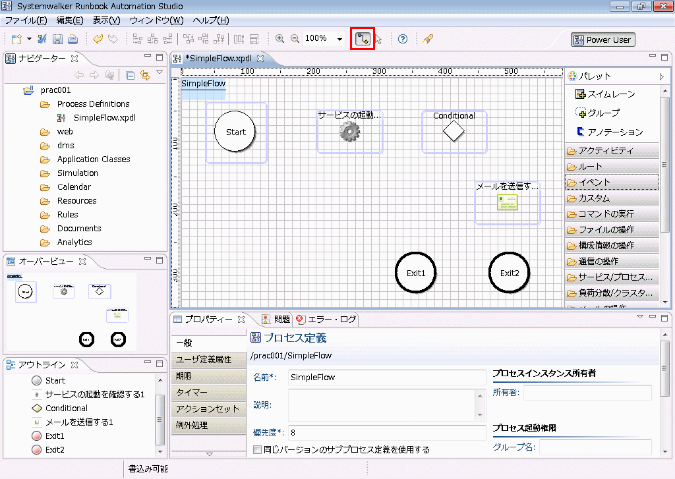The height and width of the screenshot is (479, 675).
Task: Expand ファイルの操作 palette drawer
Action: 612,230
